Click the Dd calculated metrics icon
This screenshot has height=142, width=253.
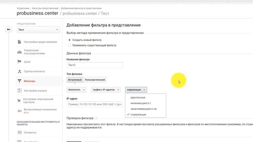(x=19, y=111)
